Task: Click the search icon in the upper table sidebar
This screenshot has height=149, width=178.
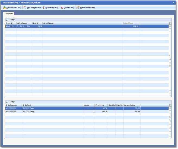Action: click(170, 59)
